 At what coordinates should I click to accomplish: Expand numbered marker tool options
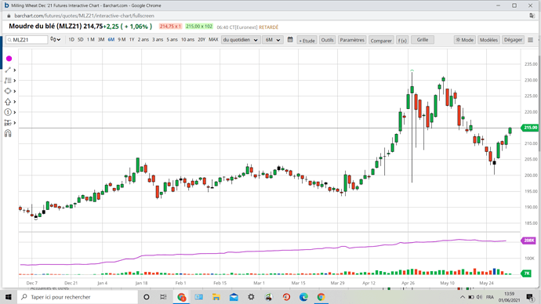pyautogui.click(x=14, y=112)
